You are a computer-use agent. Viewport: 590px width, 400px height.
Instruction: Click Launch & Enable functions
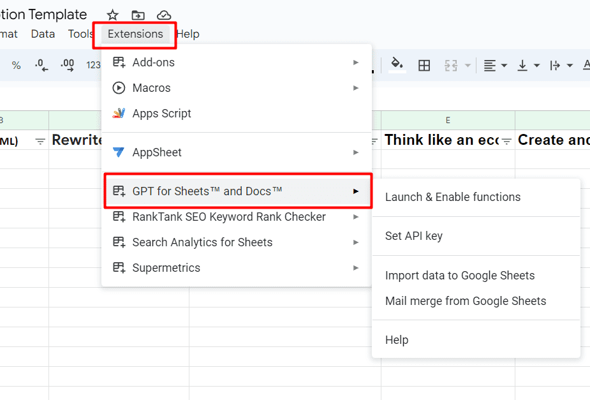click(x=476, y=196)
